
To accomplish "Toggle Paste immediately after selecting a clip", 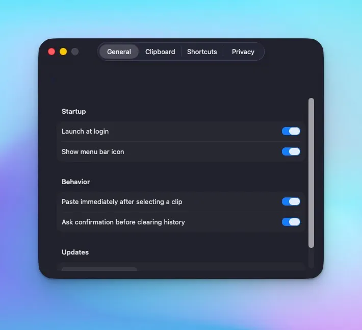I will (x=291, y=201).
